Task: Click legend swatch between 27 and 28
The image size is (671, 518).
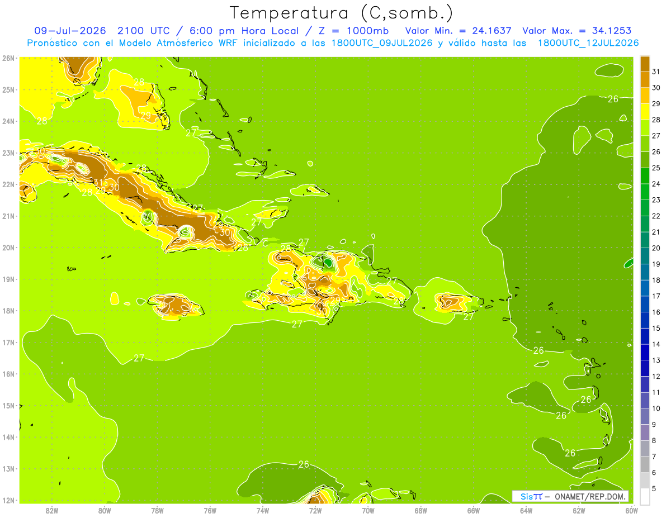Action: [x=645, y=127]
